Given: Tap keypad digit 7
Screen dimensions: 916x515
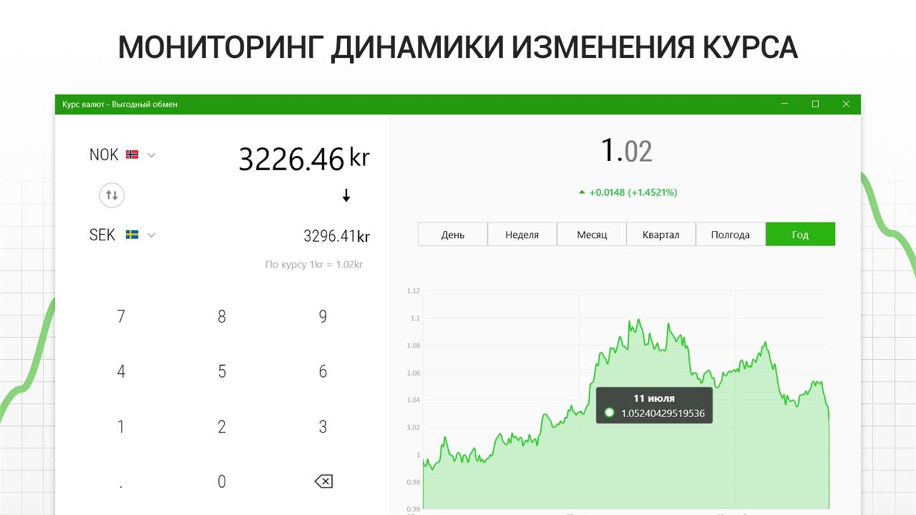Looking at the screenshot, I should click(x=121, y=316).
